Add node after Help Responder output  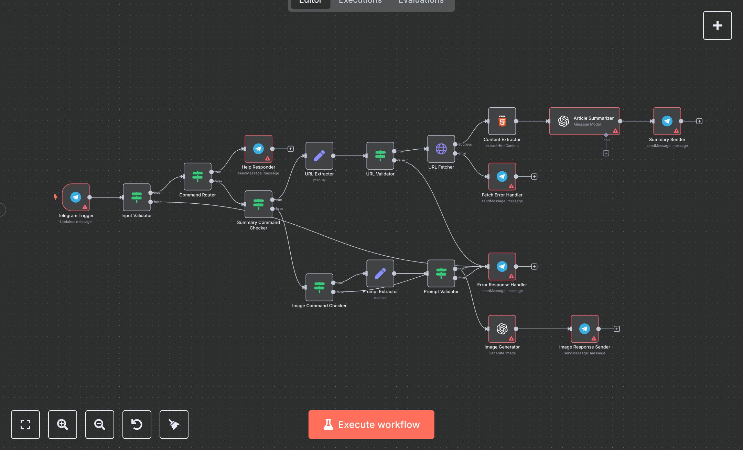tap(291, 149)
